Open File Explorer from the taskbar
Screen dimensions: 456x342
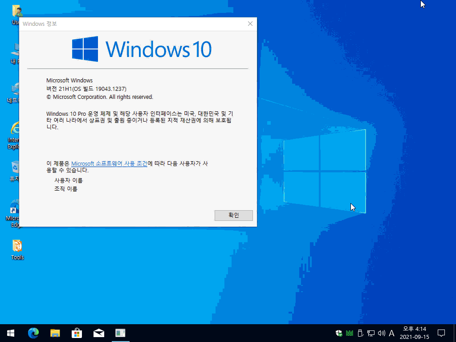point(55,333)
